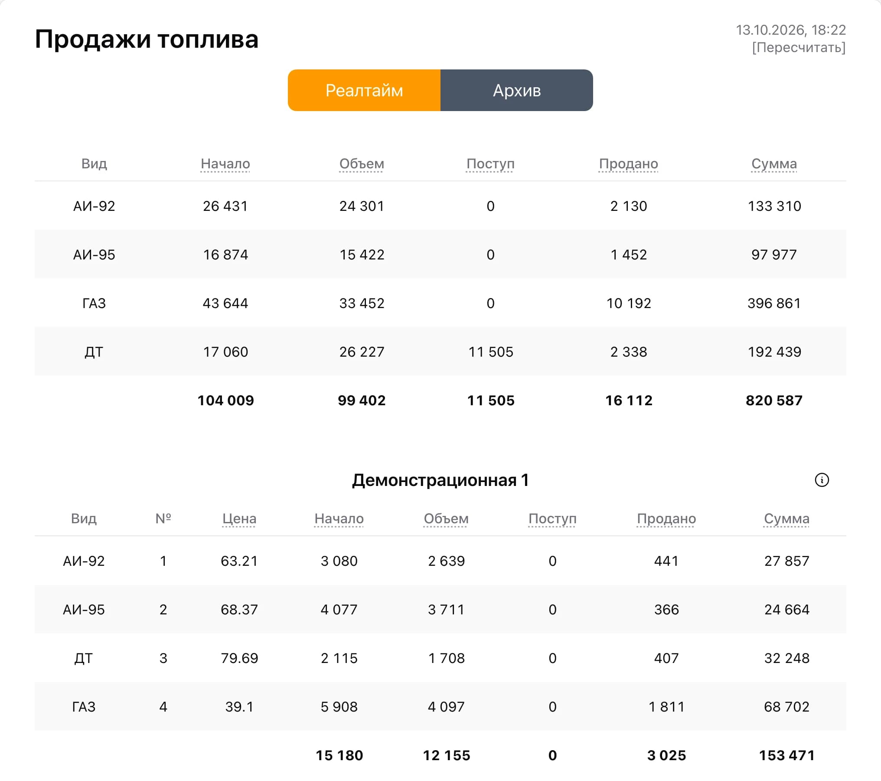
Task: Select the cell with value 396 861
Action: tap(774, 303)
